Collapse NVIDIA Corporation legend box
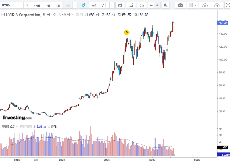This screenshot has height=162, width=230. click(3, 15)
